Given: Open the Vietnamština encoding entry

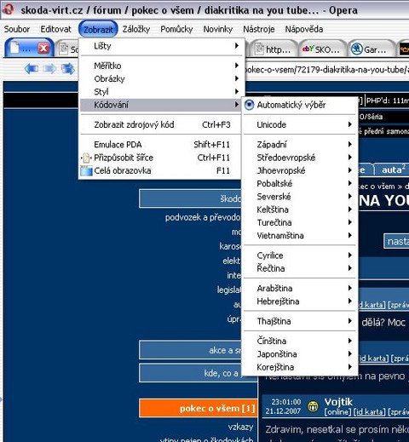Looking at the screenshot, I should click(x=300, y=236).
